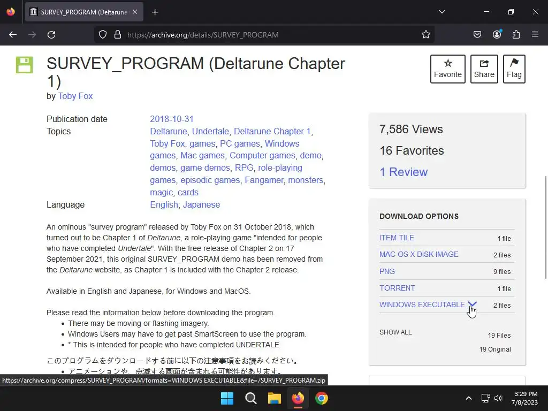Screen dimensions: 548x411
Task: Show hidden system tray icons
Action: (x=469, y=398)
